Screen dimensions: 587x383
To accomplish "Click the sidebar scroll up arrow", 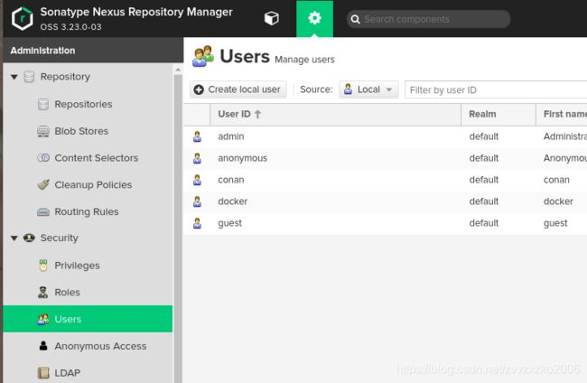I will (178, 70).
